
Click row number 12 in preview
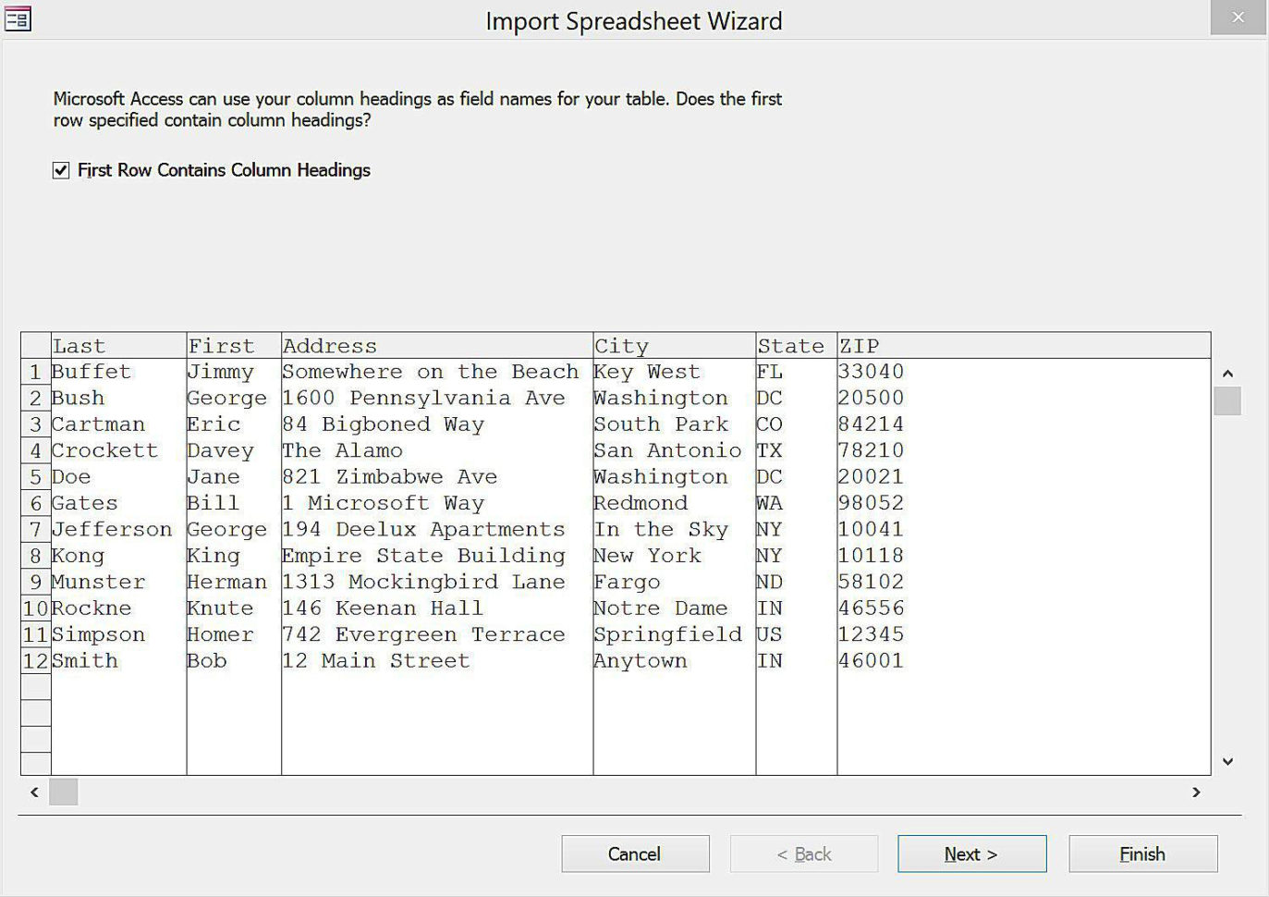36,661
